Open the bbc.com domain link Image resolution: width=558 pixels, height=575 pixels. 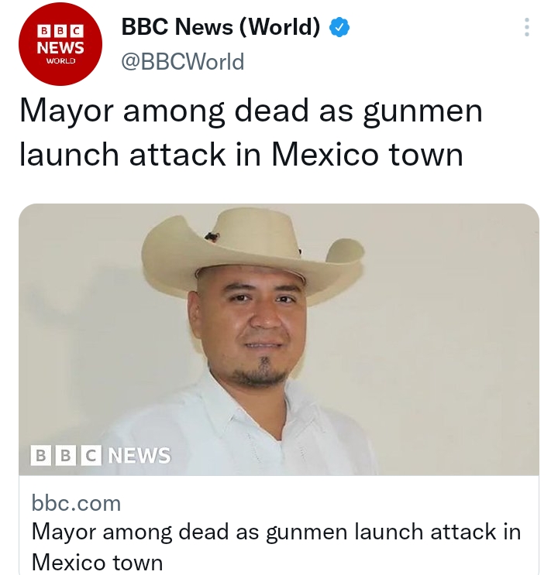(x=76, y=503)
